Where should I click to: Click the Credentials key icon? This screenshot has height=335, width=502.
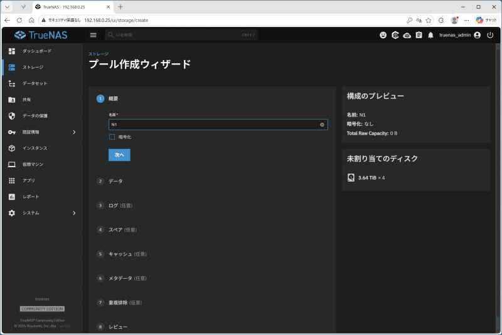click(x=12, y=132)
